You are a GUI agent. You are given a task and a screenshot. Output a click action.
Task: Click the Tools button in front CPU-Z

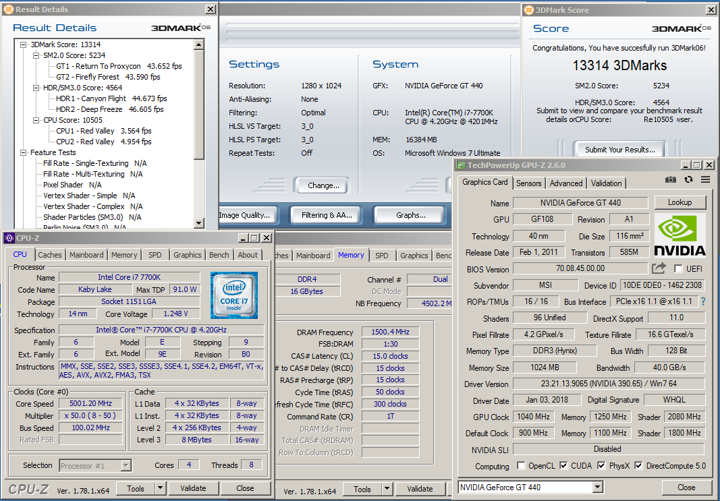[x=136, y=489]
